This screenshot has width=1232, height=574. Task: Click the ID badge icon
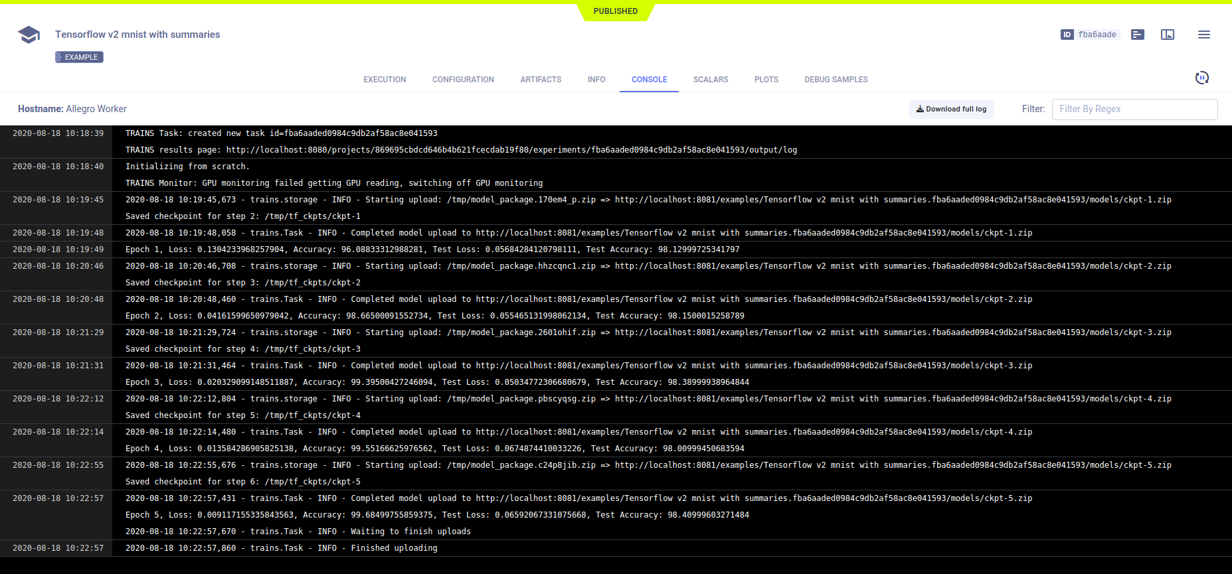coord(1067,35)
